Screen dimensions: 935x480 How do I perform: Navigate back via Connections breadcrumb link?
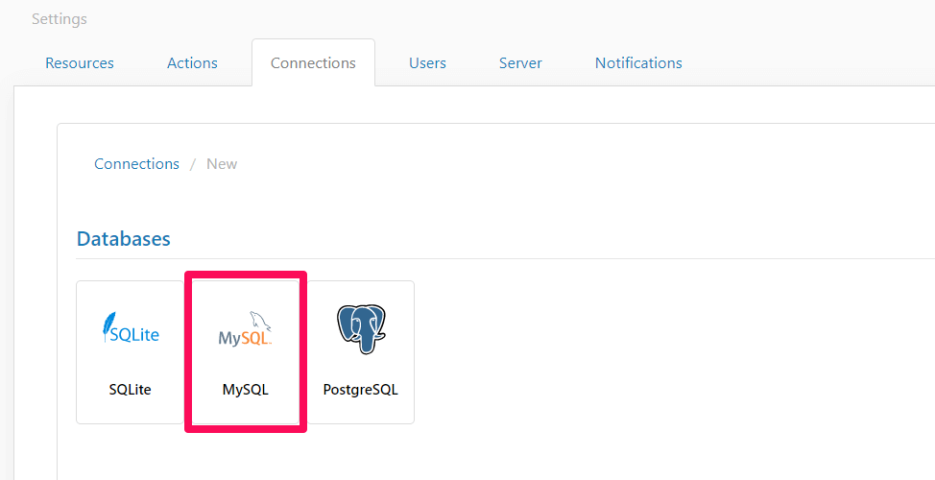[x=136, y=164]
